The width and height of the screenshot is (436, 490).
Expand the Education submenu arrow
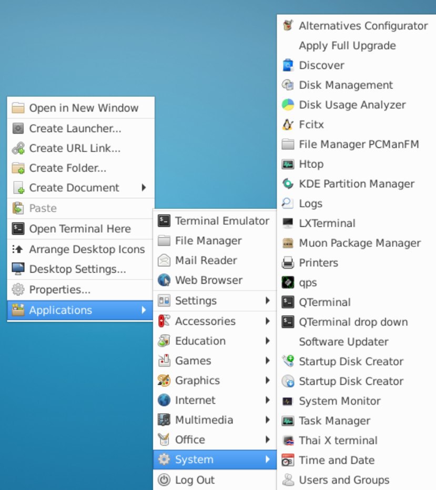(268, 341)
